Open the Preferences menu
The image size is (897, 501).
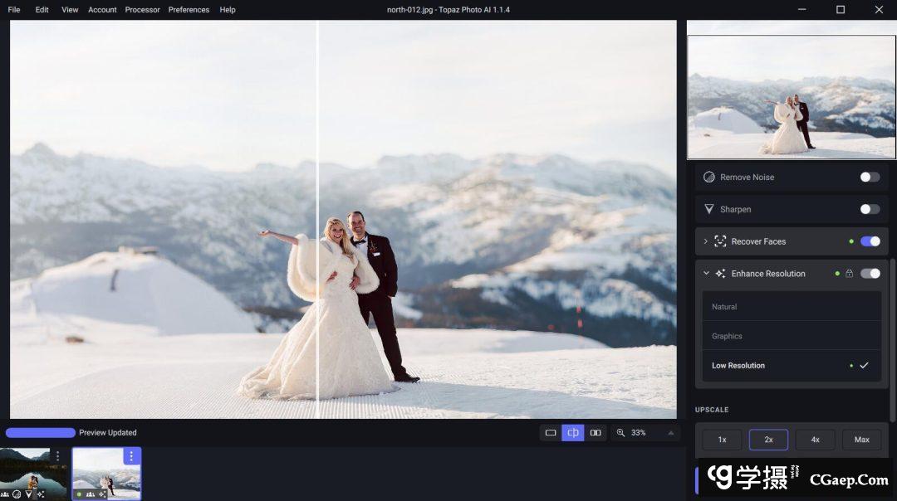(189, 10)
